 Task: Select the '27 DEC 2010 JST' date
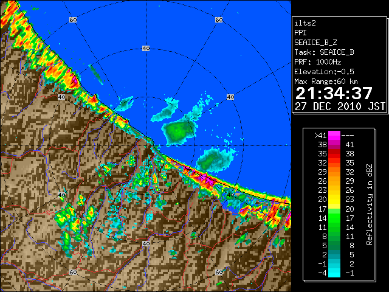[x=340, y=106]
